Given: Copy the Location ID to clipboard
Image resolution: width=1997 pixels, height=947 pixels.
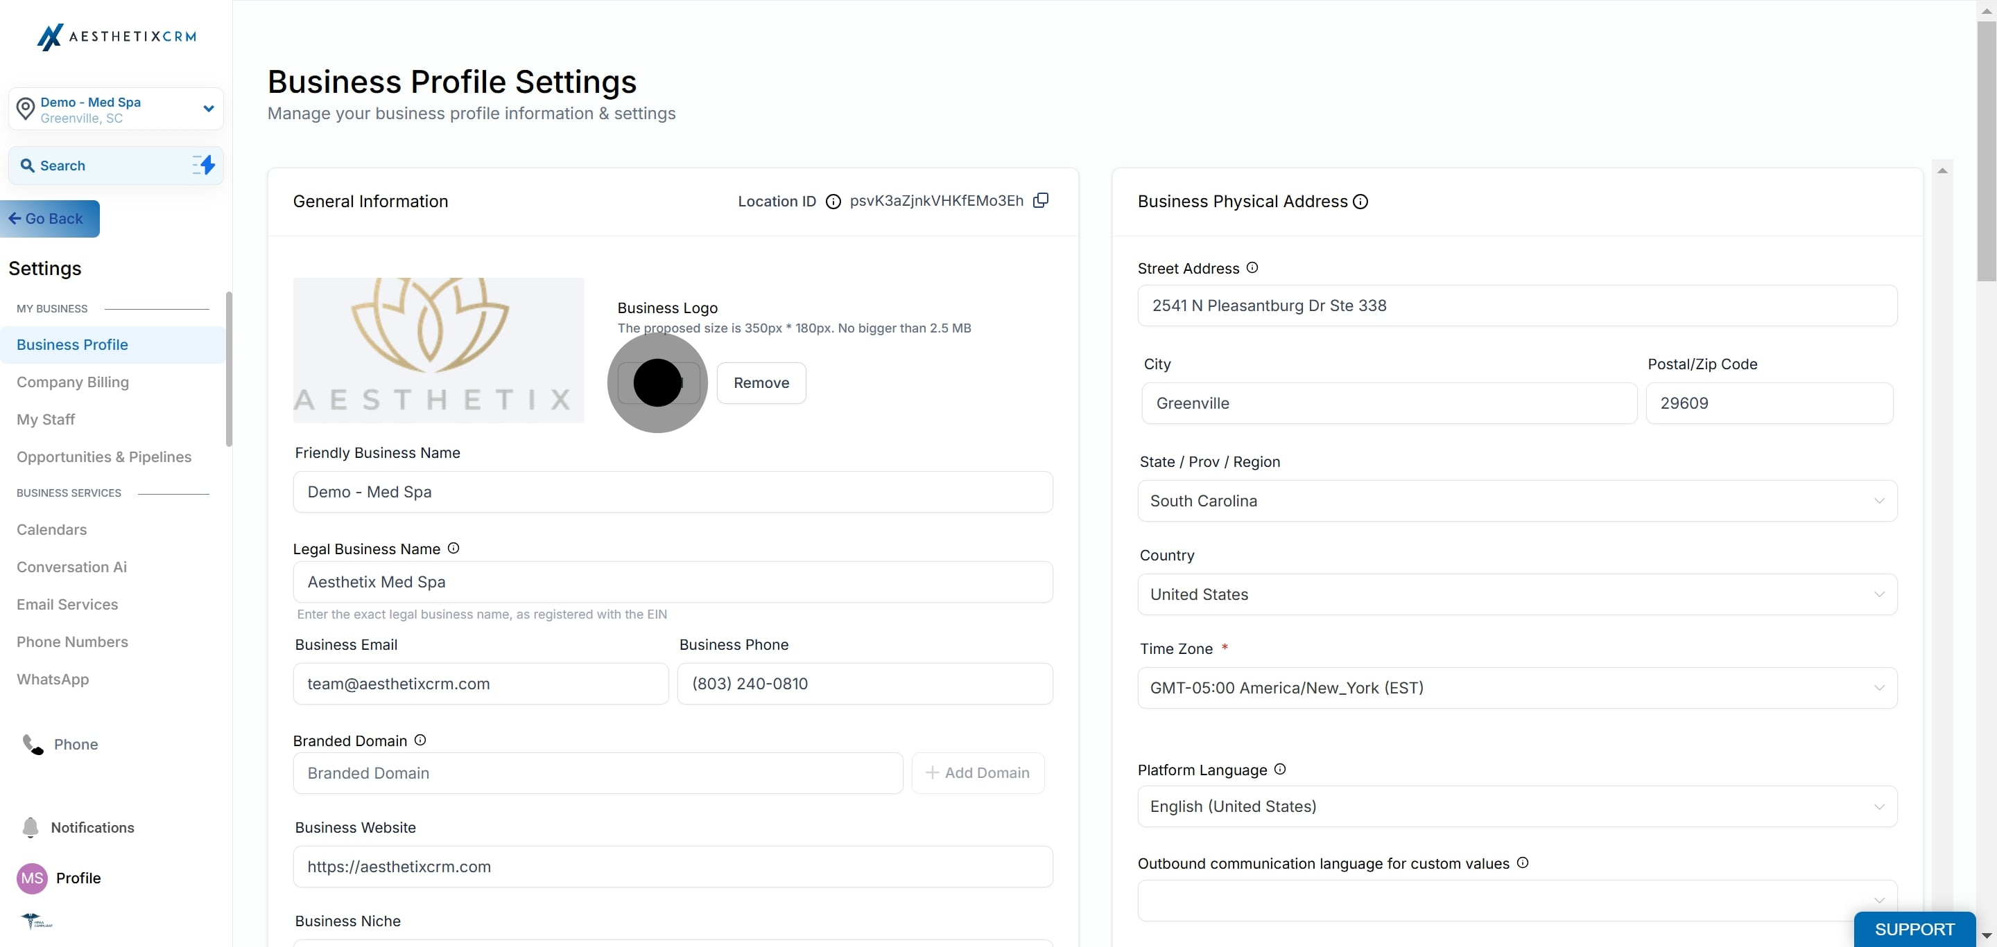Looking at the screenshot, I should 1041,200.
